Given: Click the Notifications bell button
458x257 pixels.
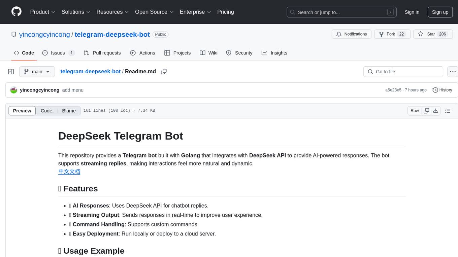Looking at the screenshot, I should pyautogui.click(x=352, y=34).
